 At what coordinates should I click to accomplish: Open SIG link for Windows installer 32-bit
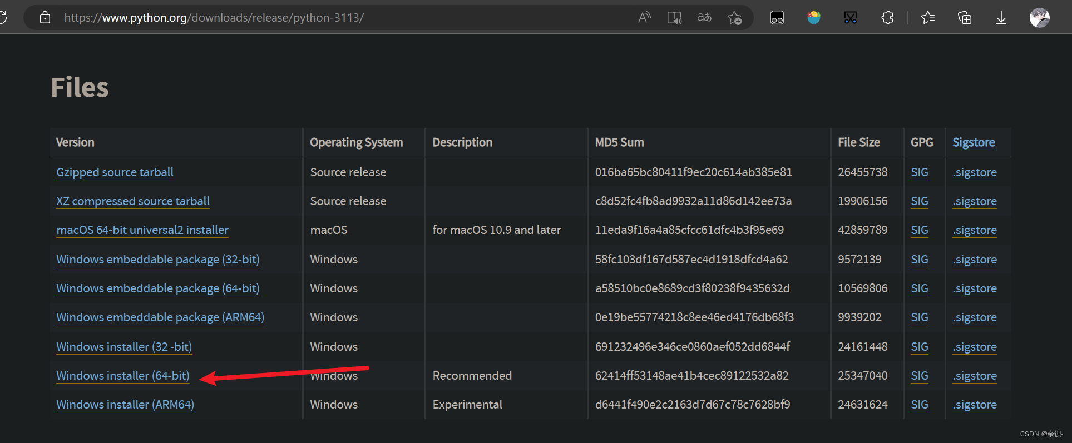(x=920, y=347)
